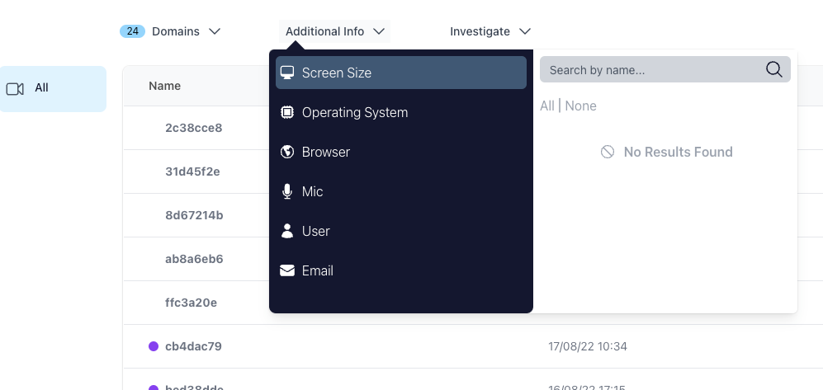
Task: Select the Operating System menu item
Action: click(355, 112)
